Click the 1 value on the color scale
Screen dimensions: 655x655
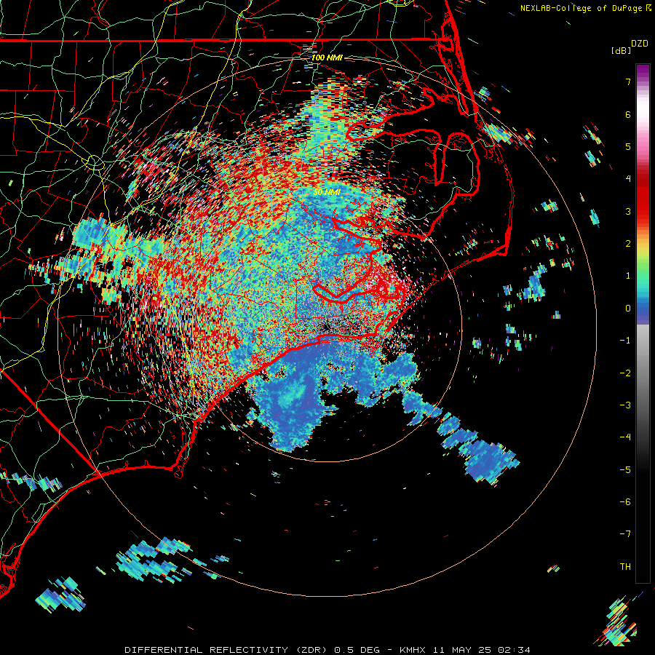(x=628, y=276)
